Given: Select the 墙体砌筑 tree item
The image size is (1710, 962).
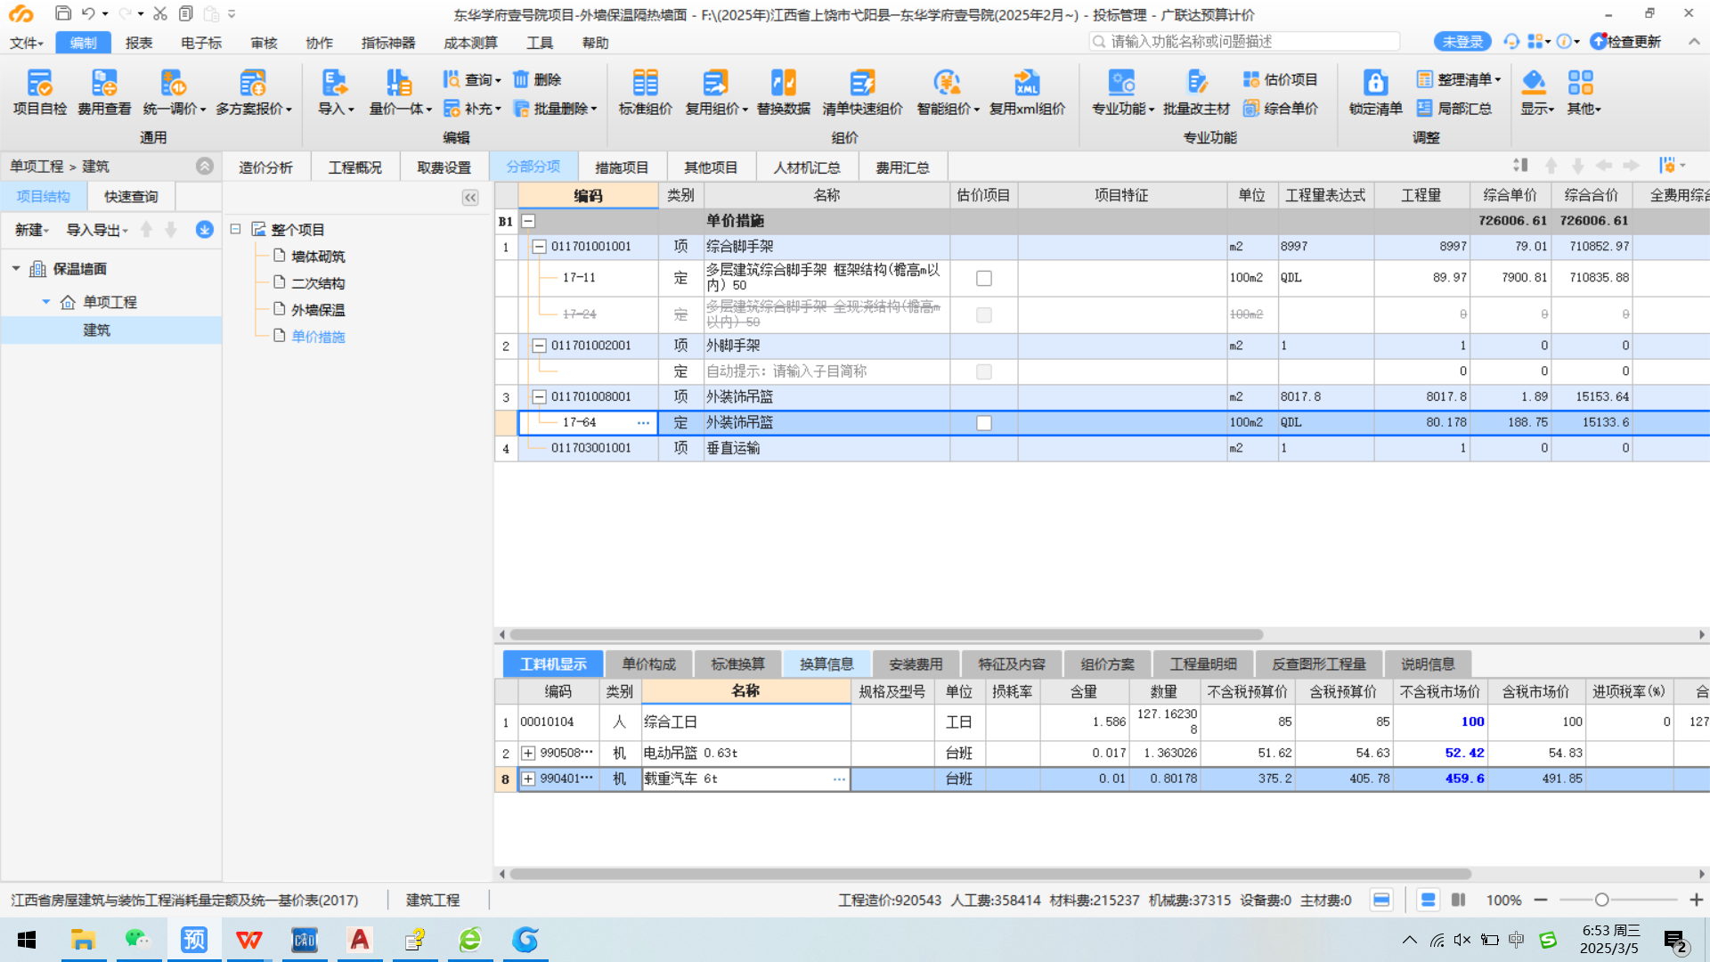Looking at the screenshot, I should coord(318,257).
